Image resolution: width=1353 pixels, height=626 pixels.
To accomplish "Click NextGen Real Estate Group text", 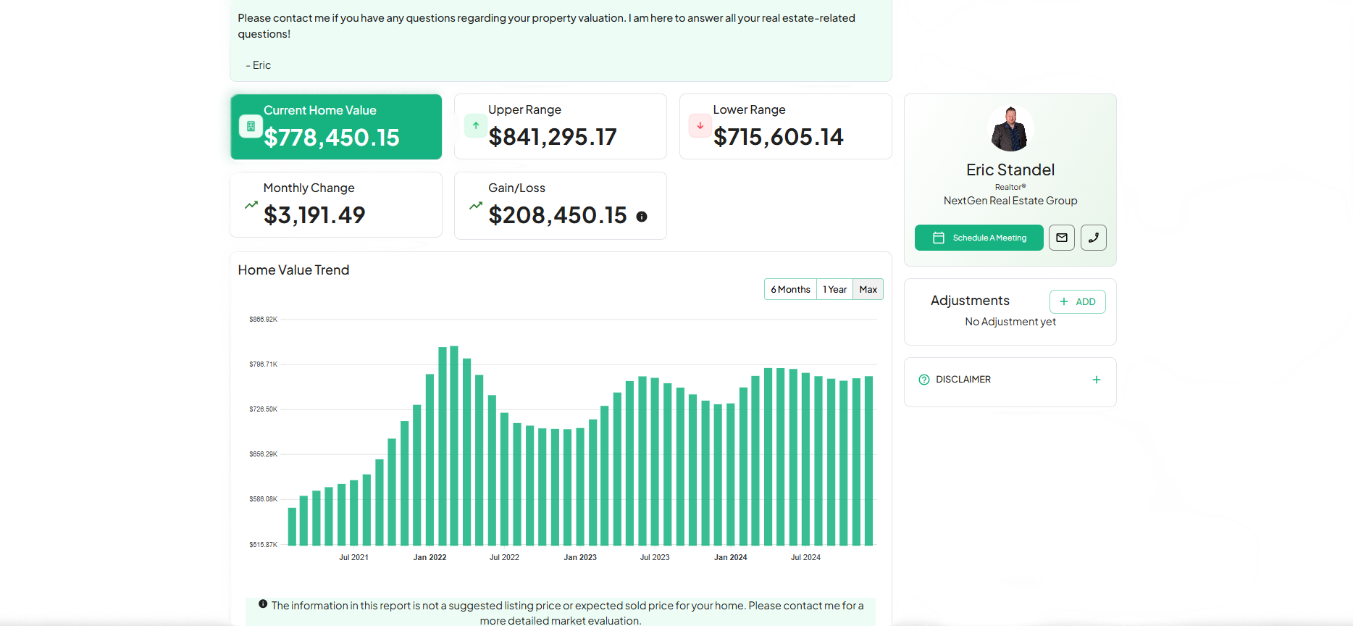I will [x=1010, y=201].
